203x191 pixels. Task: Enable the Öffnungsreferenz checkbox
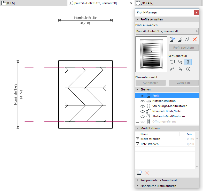pos(137,121)
